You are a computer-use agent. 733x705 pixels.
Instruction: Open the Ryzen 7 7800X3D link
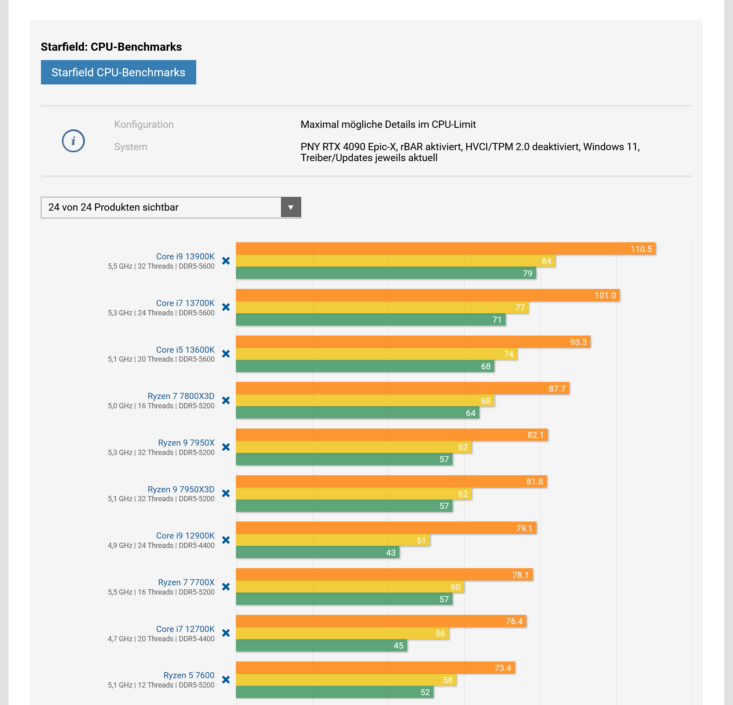tap(181, 396)
